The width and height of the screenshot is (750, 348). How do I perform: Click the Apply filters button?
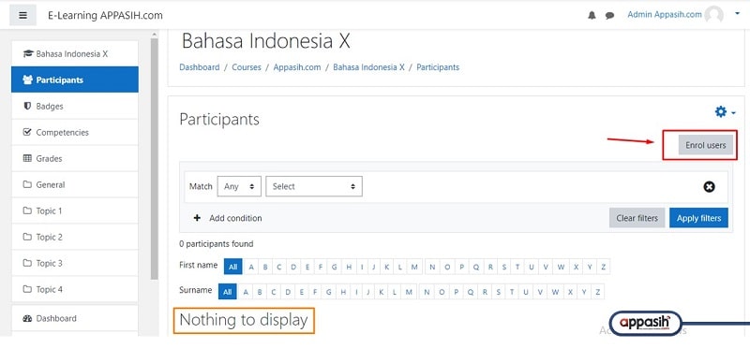(698, 218)
